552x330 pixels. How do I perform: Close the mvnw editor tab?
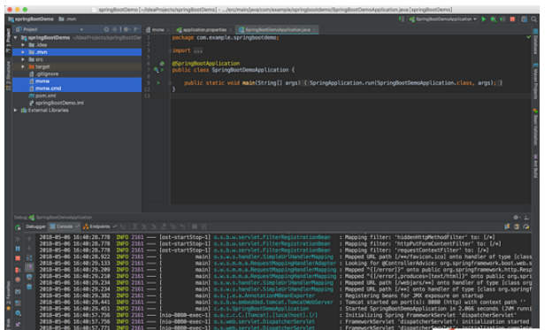168,30
